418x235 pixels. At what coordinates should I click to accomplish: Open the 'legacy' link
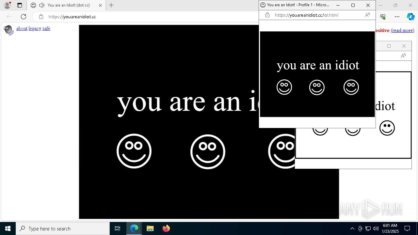[x=35, y=28]
